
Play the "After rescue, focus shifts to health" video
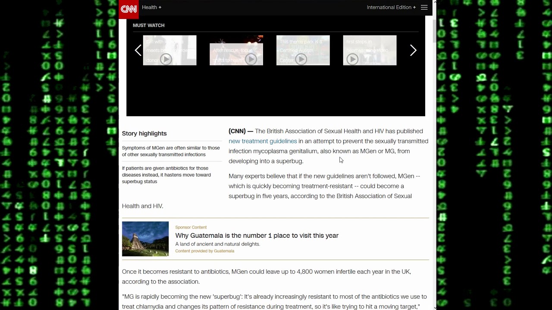(236, 50)
